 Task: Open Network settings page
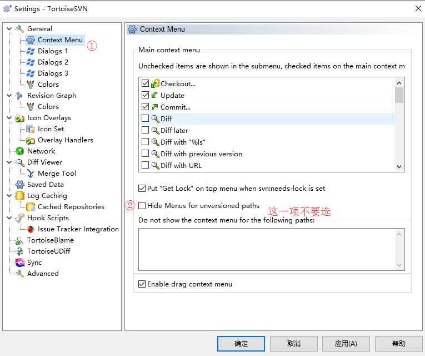tap(41, 151)
